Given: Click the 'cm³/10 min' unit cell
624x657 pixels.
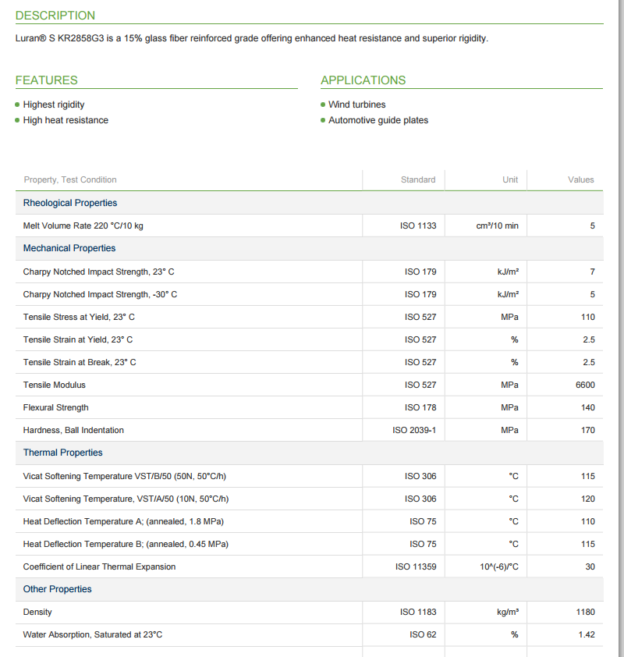Looking at the screenshot, I should [x=497, y=226].
